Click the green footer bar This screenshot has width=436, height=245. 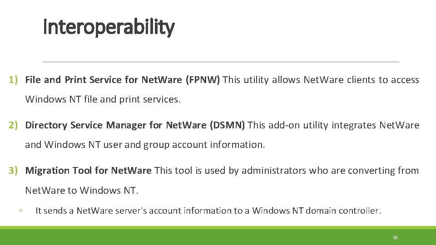218,237
